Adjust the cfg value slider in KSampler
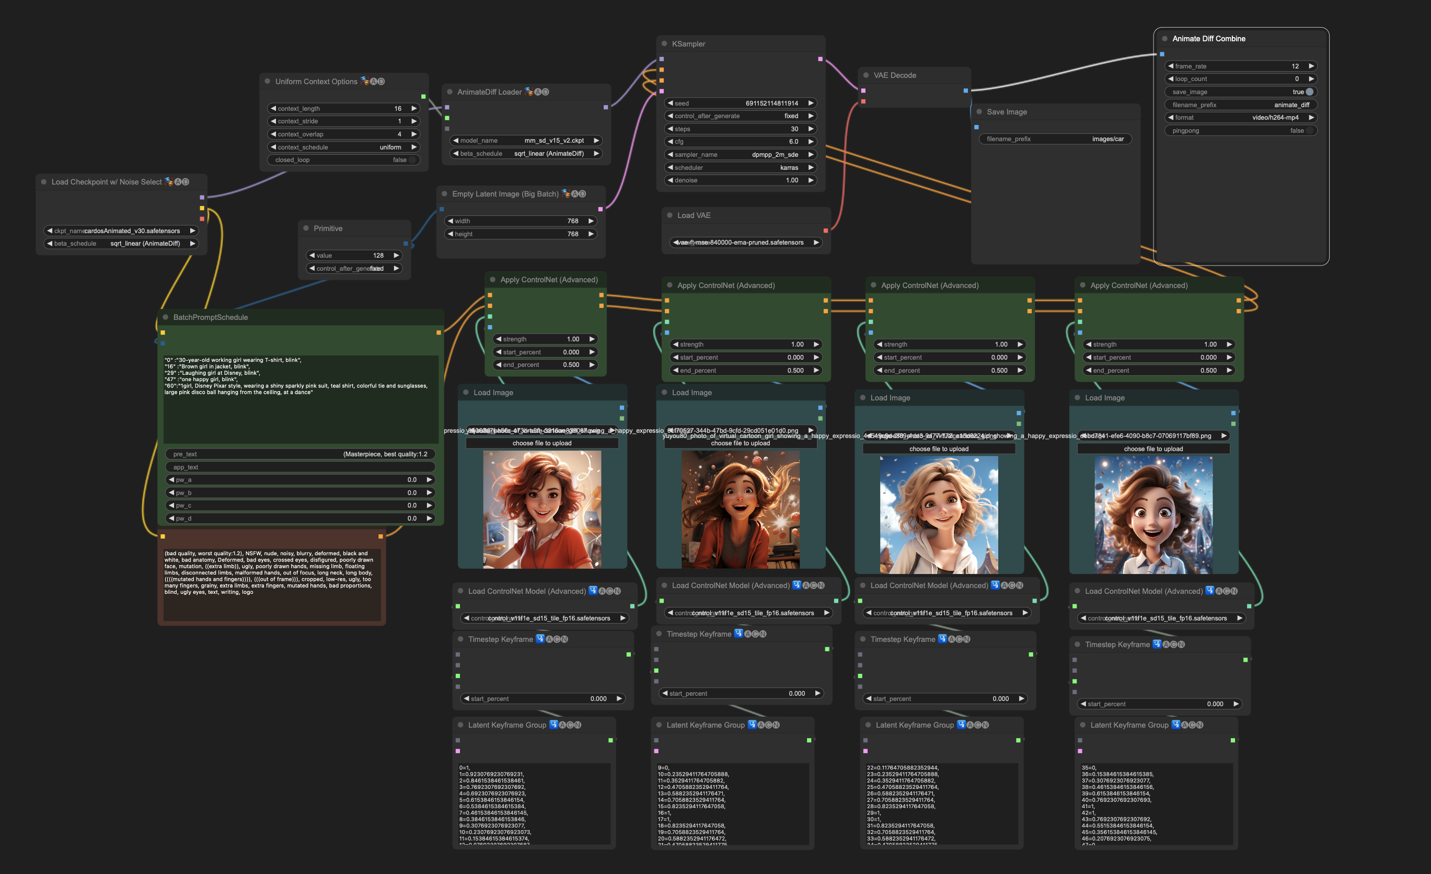1431x874 pixels. (740, 142)
